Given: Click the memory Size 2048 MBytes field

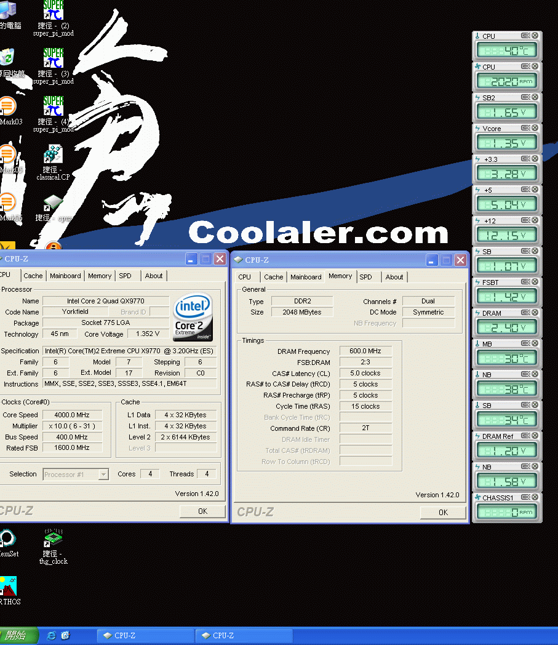Looking at the screenshot, I should coord(302,312).
